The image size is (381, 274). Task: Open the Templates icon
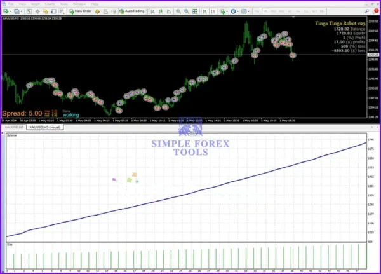[x=244, y=11]
